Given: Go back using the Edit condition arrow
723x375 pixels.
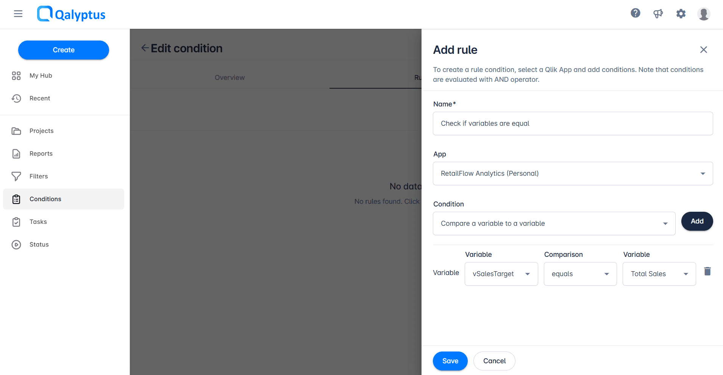Looking at the screenshot, I should (145, 48).
